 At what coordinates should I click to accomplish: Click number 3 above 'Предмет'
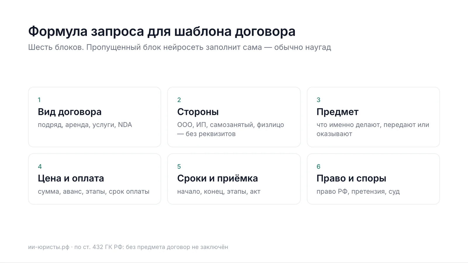319,100
